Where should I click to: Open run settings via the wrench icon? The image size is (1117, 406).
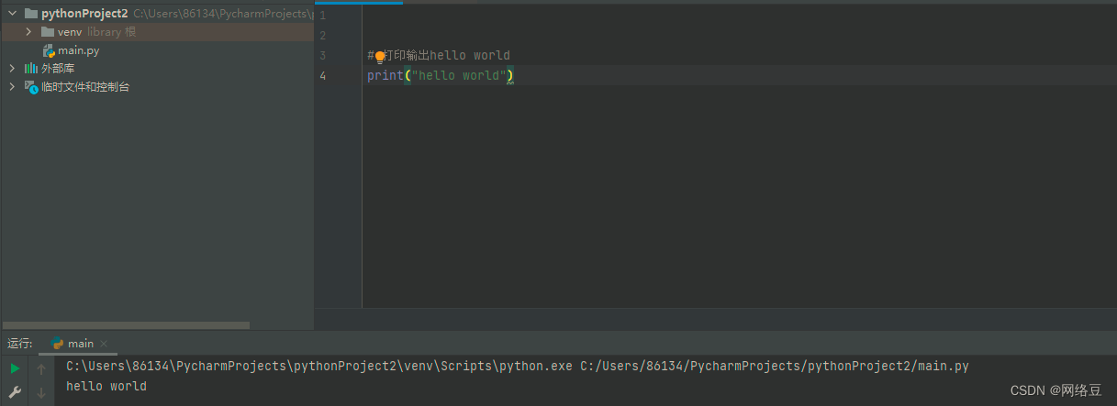tap(15, 392)
